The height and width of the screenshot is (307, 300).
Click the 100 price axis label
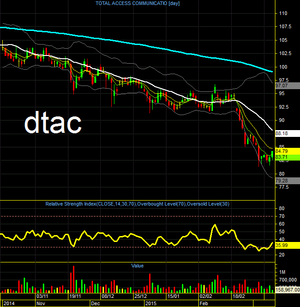(283, 67)
